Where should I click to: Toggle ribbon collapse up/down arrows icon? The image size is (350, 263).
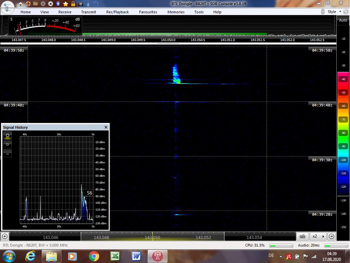323,12
